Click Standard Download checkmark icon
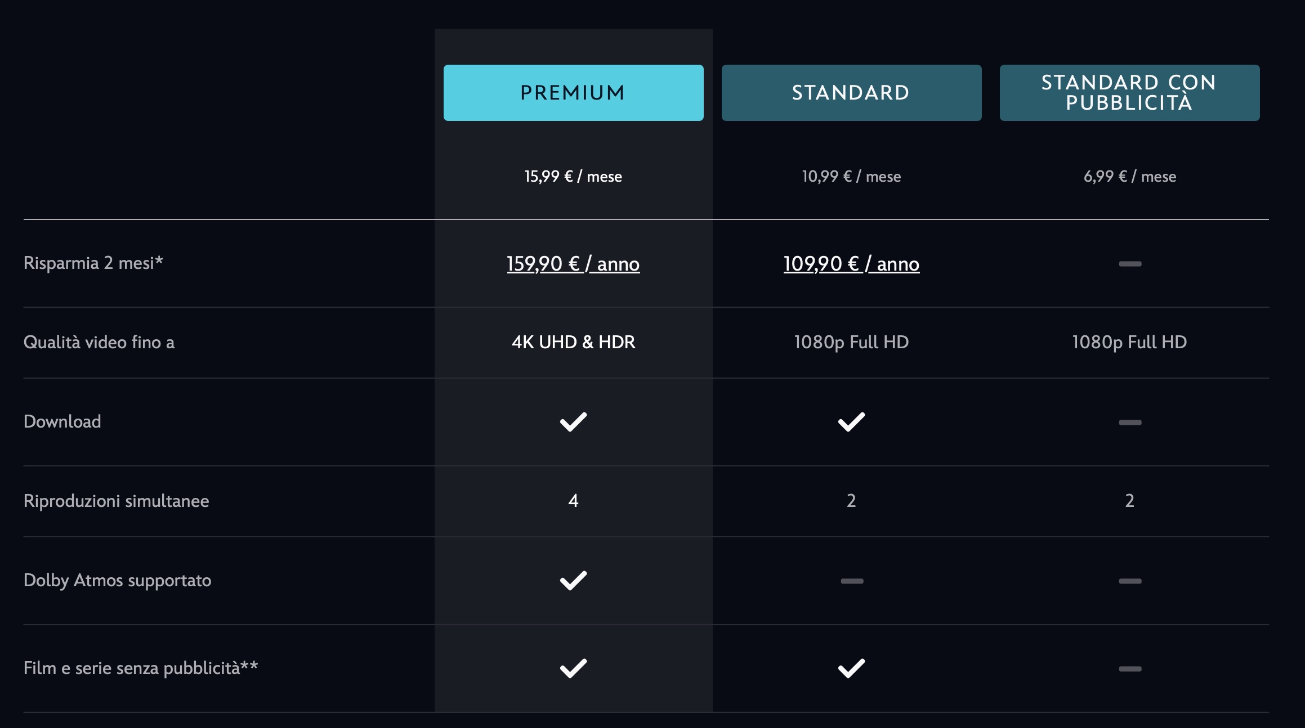The height and width of the screenshot is (728, 1305). (851, 422)
